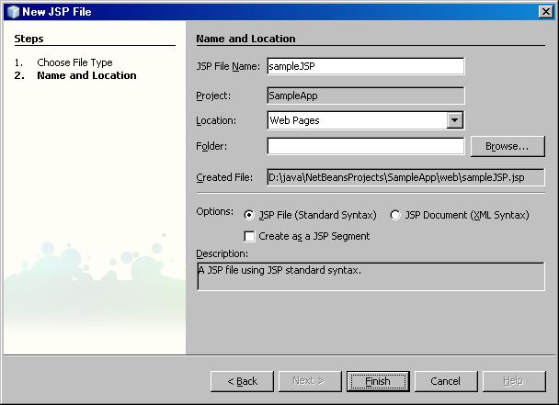Select JSP Document (XML Syntax) radio button

click(x=394, y=215)
